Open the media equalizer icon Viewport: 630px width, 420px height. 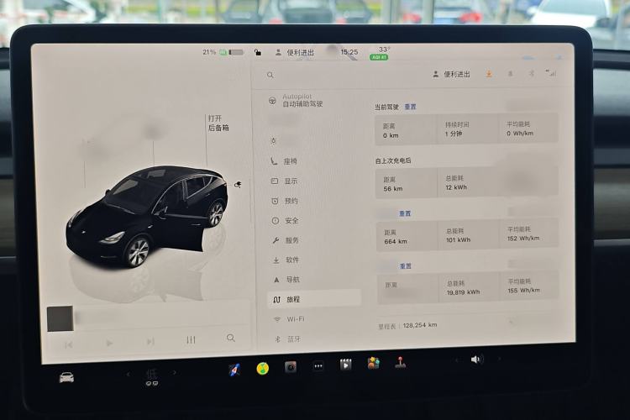point(191,339)
